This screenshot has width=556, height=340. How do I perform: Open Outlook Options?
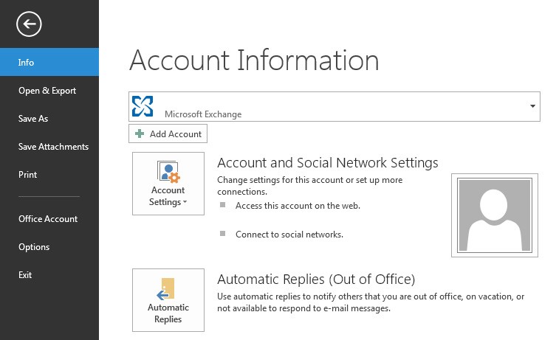34,247
